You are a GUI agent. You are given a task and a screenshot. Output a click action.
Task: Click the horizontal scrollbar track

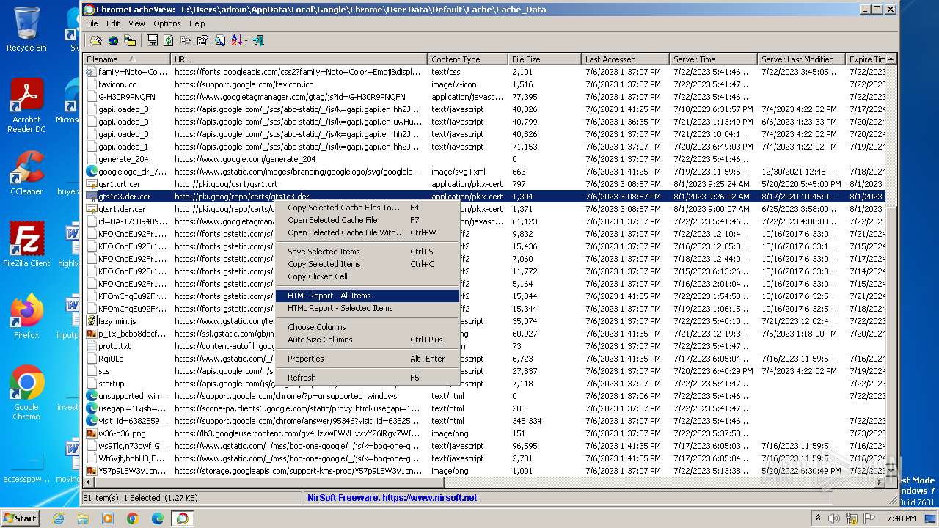660,483
